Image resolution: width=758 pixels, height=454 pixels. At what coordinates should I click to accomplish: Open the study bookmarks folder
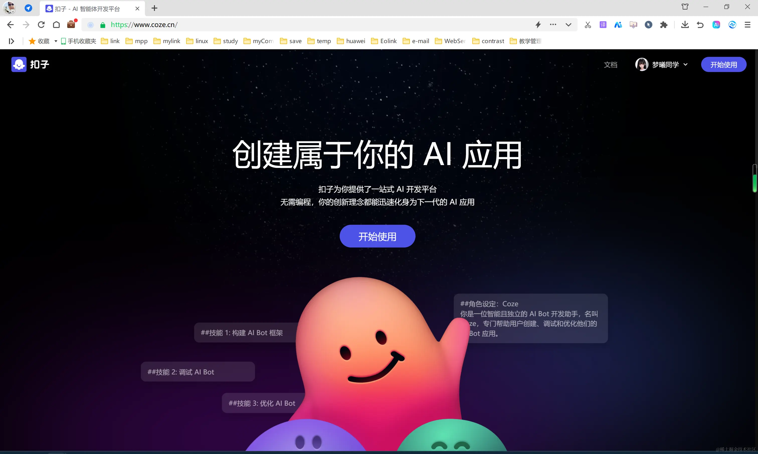226,41
